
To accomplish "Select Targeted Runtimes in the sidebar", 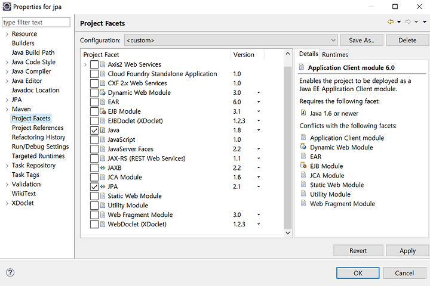I will 38,156.
